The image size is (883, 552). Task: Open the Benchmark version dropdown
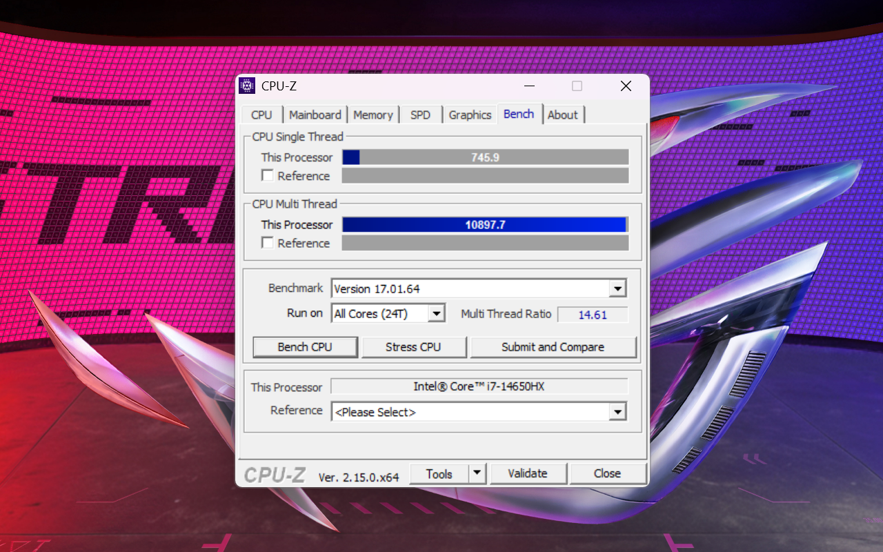point(479,288)
